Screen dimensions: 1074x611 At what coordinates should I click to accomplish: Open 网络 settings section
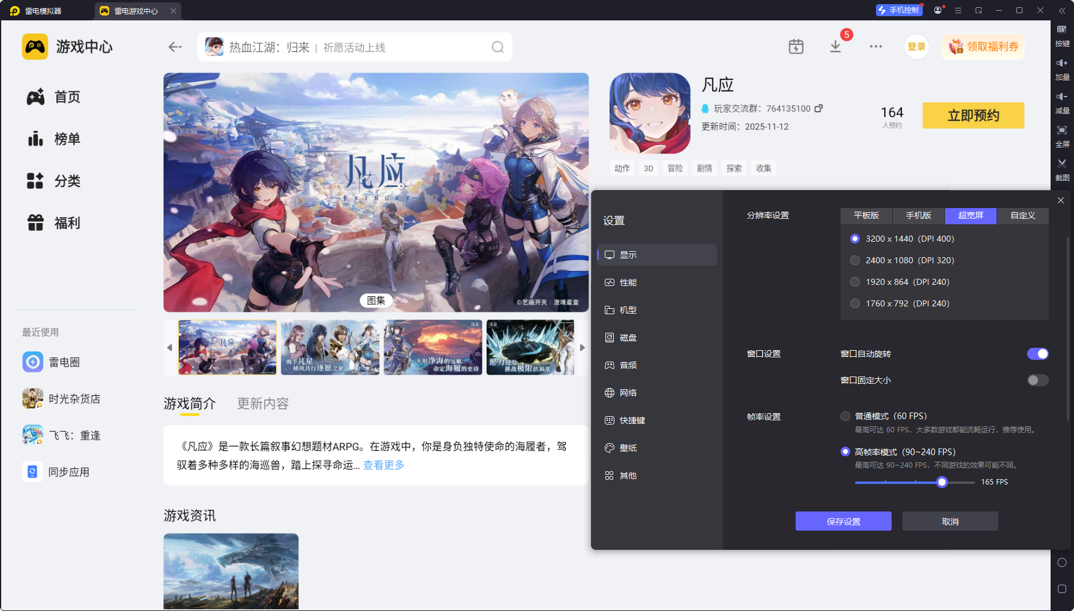pos(657,393)
